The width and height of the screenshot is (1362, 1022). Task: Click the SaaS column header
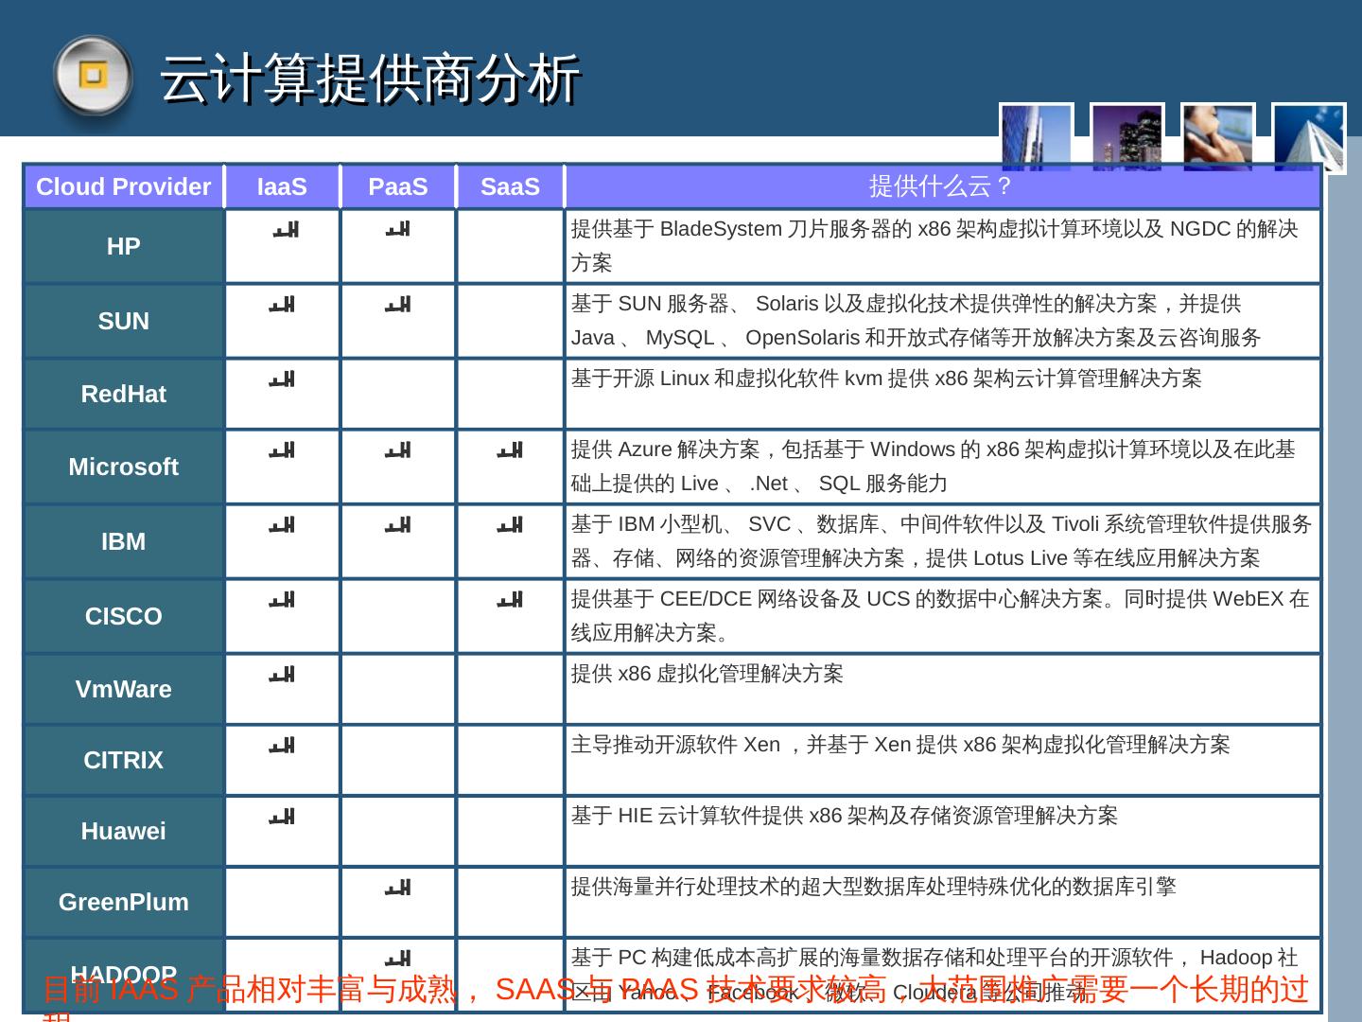(510, 186)
